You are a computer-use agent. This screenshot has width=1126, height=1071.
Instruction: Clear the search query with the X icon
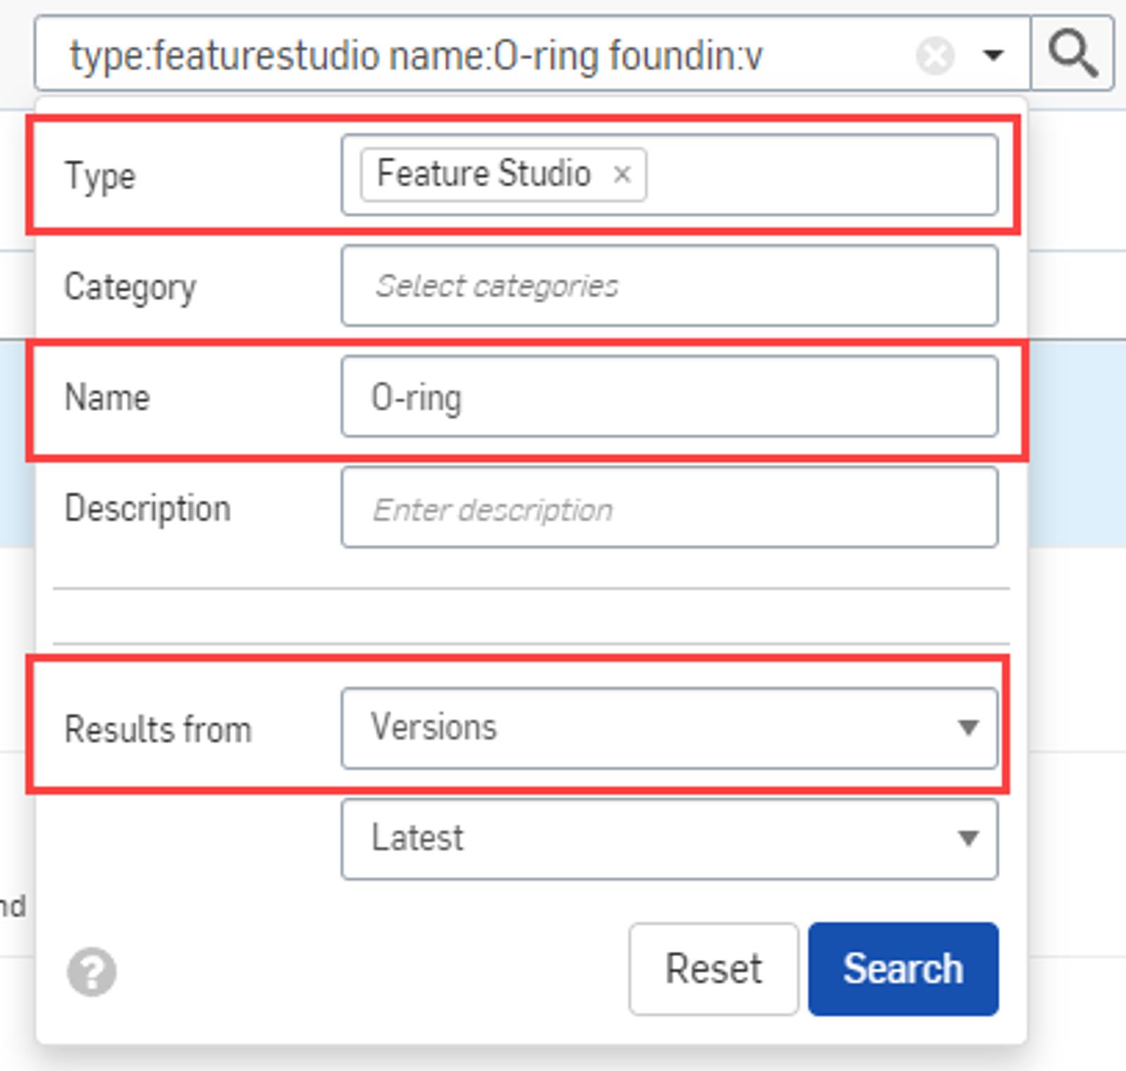tap(935, 56)
